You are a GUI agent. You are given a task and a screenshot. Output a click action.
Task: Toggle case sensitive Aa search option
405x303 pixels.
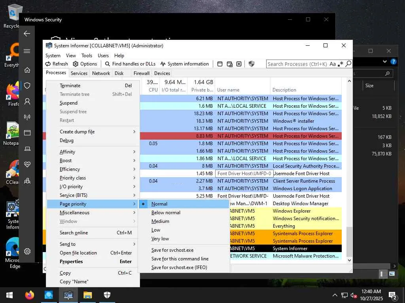333,64
